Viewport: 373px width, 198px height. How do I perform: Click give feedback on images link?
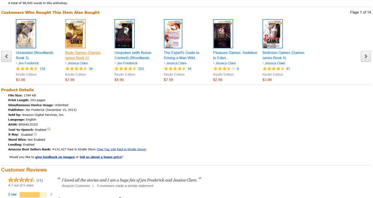[x=55, y=157]
